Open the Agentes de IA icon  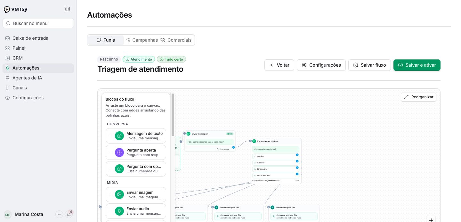(7, 78)
